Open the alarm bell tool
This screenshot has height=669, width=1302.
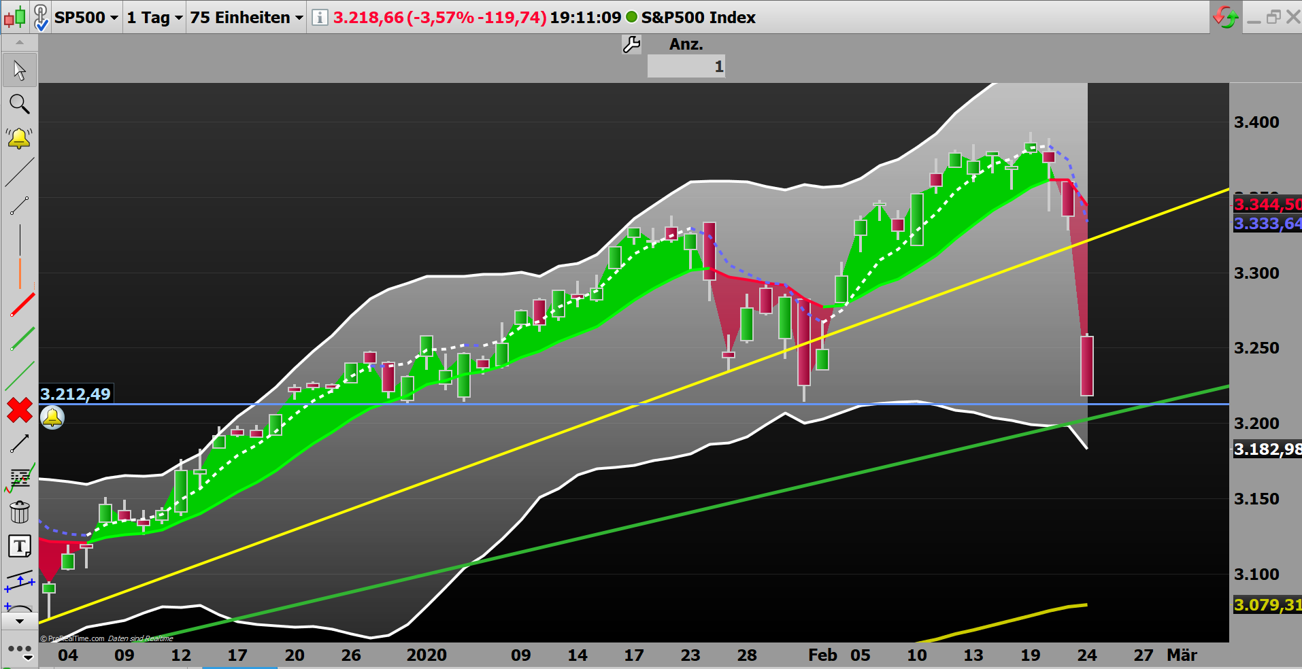[20, 137]
